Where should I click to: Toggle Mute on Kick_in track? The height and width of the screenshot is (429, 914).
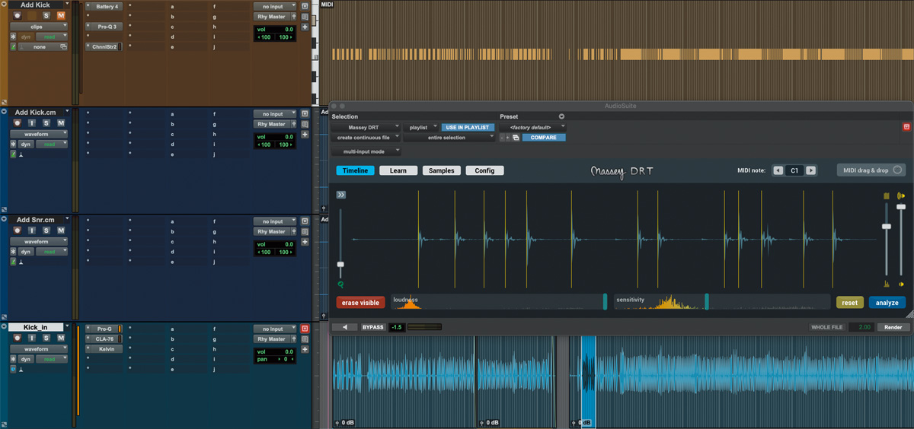[x=61, y=338]
